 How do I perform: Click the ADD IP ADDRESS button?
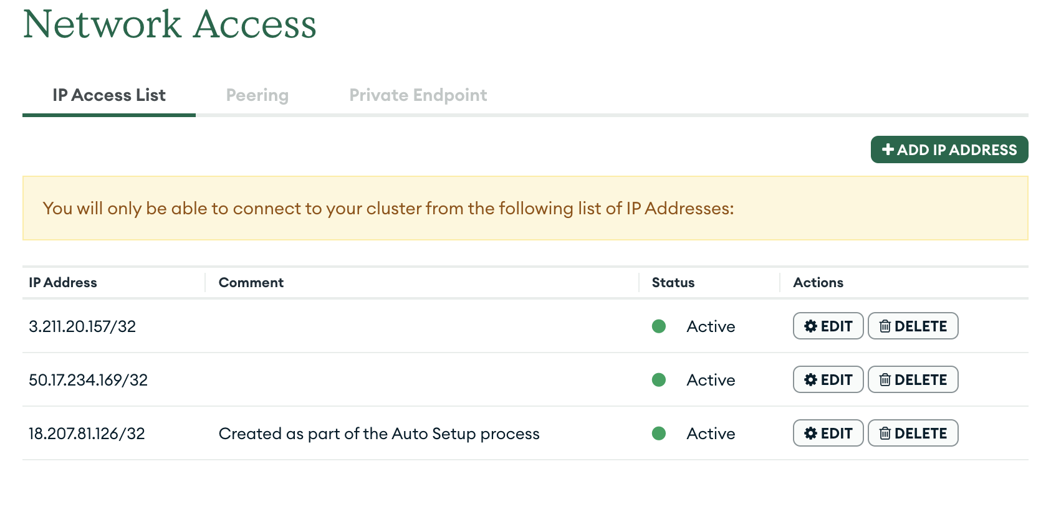[949, 149]
